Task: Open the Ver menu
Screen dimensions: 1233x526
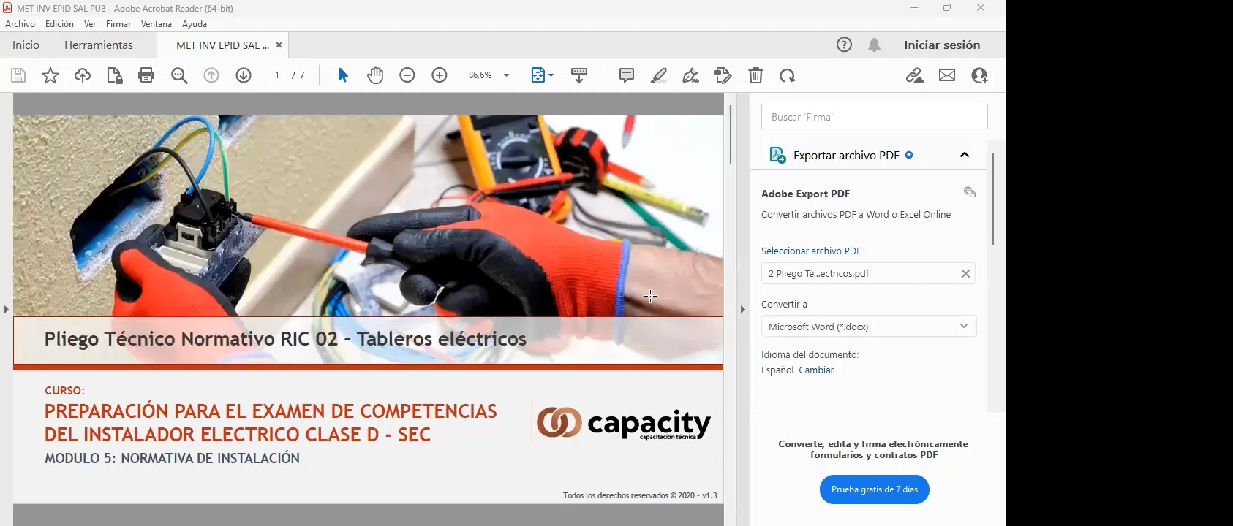Action: point(90,24)
